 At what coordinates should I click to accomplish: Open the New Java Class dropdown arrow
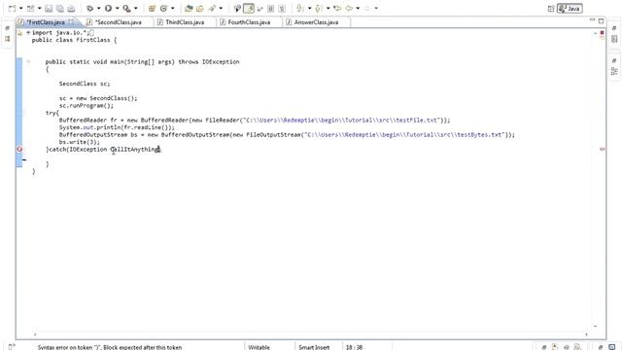pyautogui.click(x=173, y=9)
